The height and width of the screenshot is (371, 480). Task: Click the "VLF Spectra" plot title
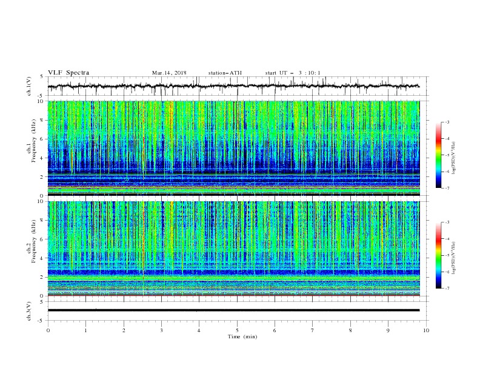[68, 73]
